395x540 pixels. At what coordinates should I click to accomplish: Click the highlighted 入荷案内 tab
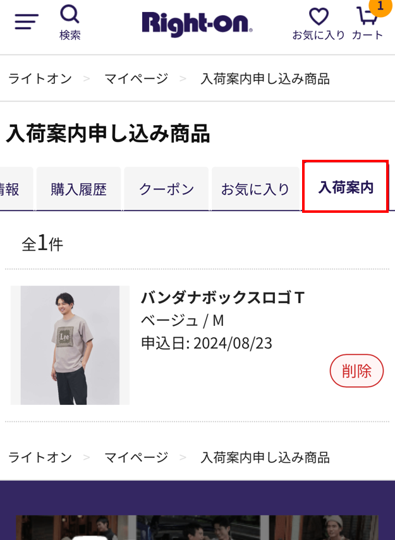tap(345, 188)
